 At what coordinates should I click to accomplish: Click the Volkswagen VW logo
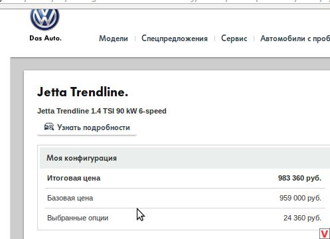pos(44,19)
